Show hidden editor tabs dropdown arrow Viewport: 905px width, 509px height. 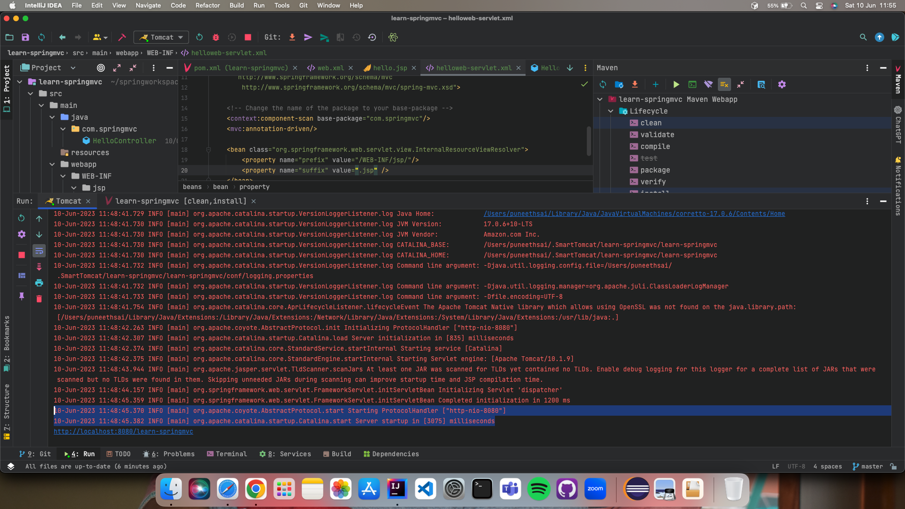pos(570,68)
